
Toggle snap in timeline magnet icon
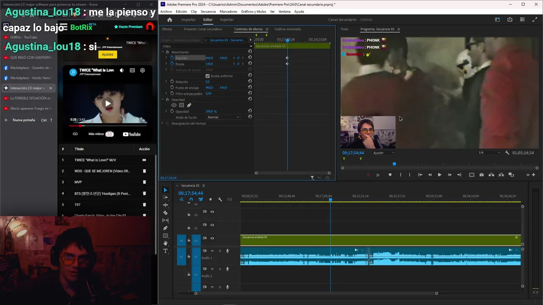[x=191, y=200]
